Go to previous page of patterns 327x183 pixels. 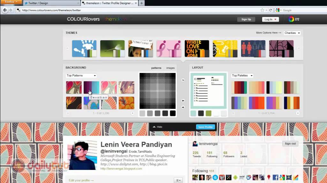[68, 113]
